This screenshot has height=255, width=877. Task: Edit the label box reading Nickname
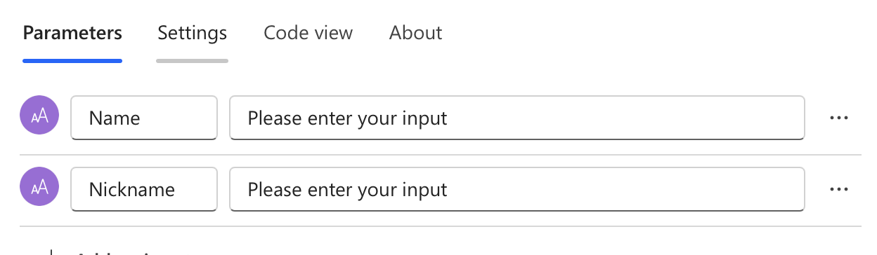pyautogui.click(x=144, y=189)
